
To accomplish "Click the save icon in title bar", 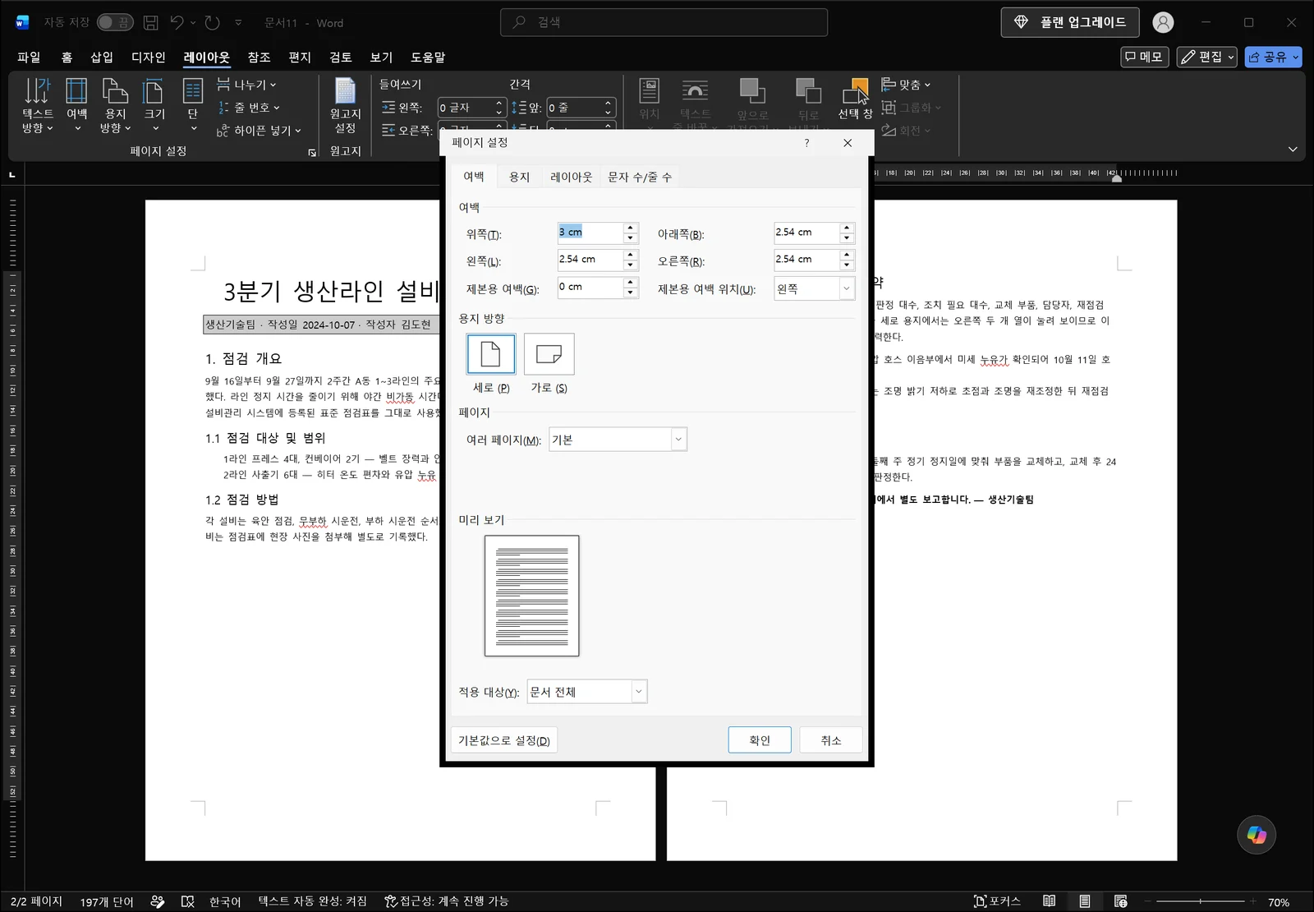I will (x=150, y=22).
